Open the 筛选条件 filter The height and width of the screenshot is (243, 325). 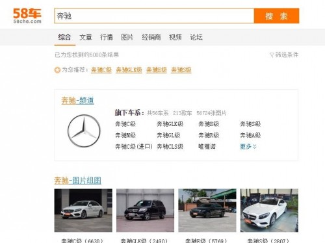(284, 55)
